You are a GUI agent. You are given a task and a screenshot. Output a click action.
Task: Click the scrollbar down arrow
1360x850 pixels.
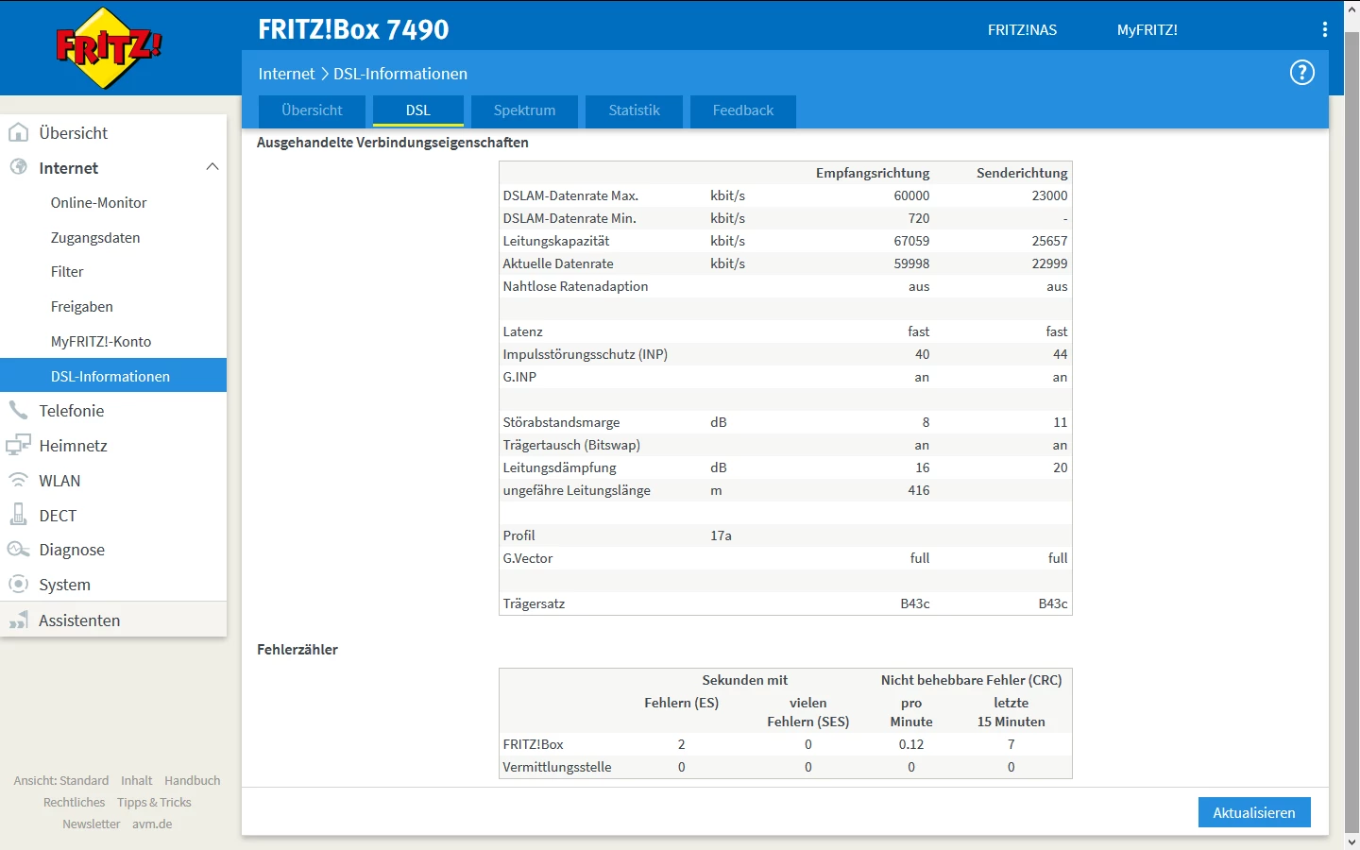(1351, 841)
